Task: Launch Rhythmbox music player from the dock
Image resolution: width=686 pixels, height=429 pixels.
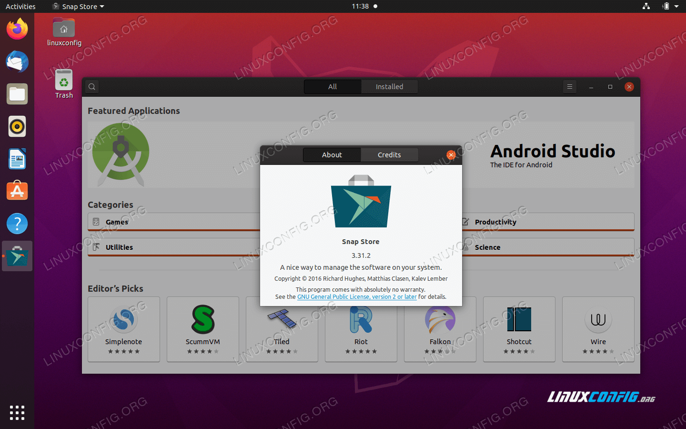Action: click(17, 126)
